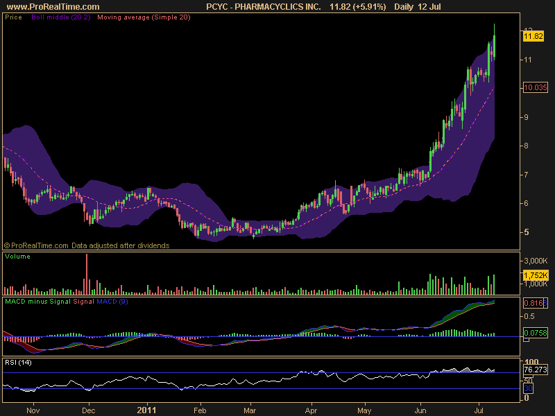Screen dimensions: 555x416
Task: Click the tallest December volume spike bar
Action: click(x=87, y=274)
